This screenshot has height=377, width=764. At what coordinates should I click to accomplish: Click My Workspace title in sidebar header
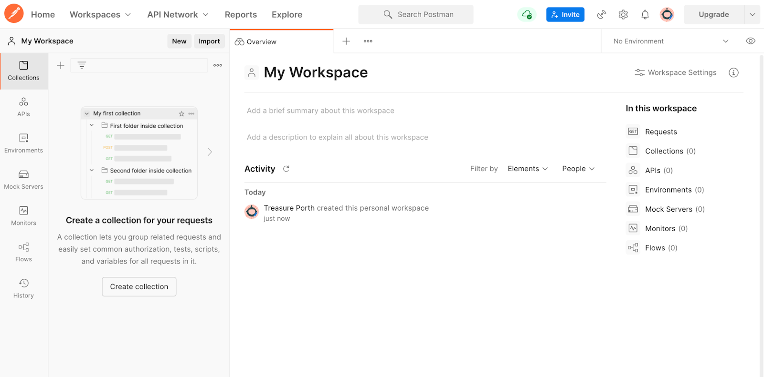[x=47, y=41]
